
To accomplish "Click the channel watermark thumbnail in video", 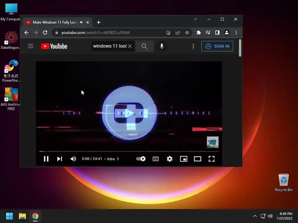I will 213,142.
